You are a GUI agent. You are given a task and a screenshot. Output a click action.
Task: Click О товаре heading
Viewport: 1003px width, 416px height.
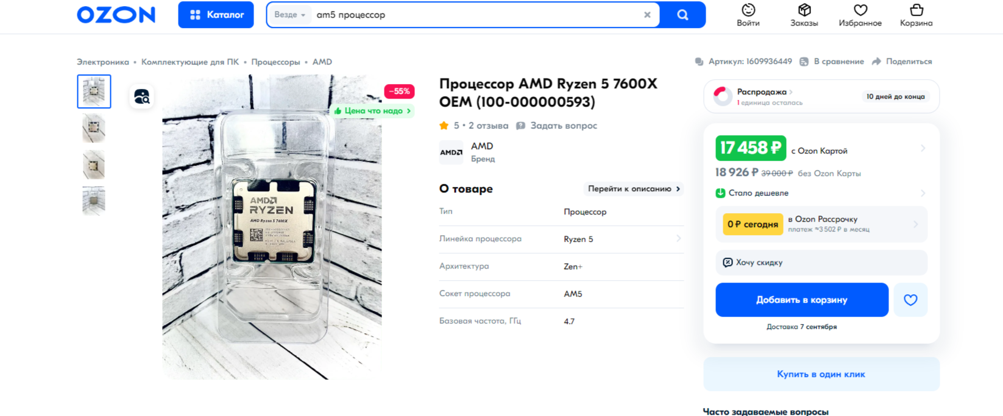click(x=466, y=189)
